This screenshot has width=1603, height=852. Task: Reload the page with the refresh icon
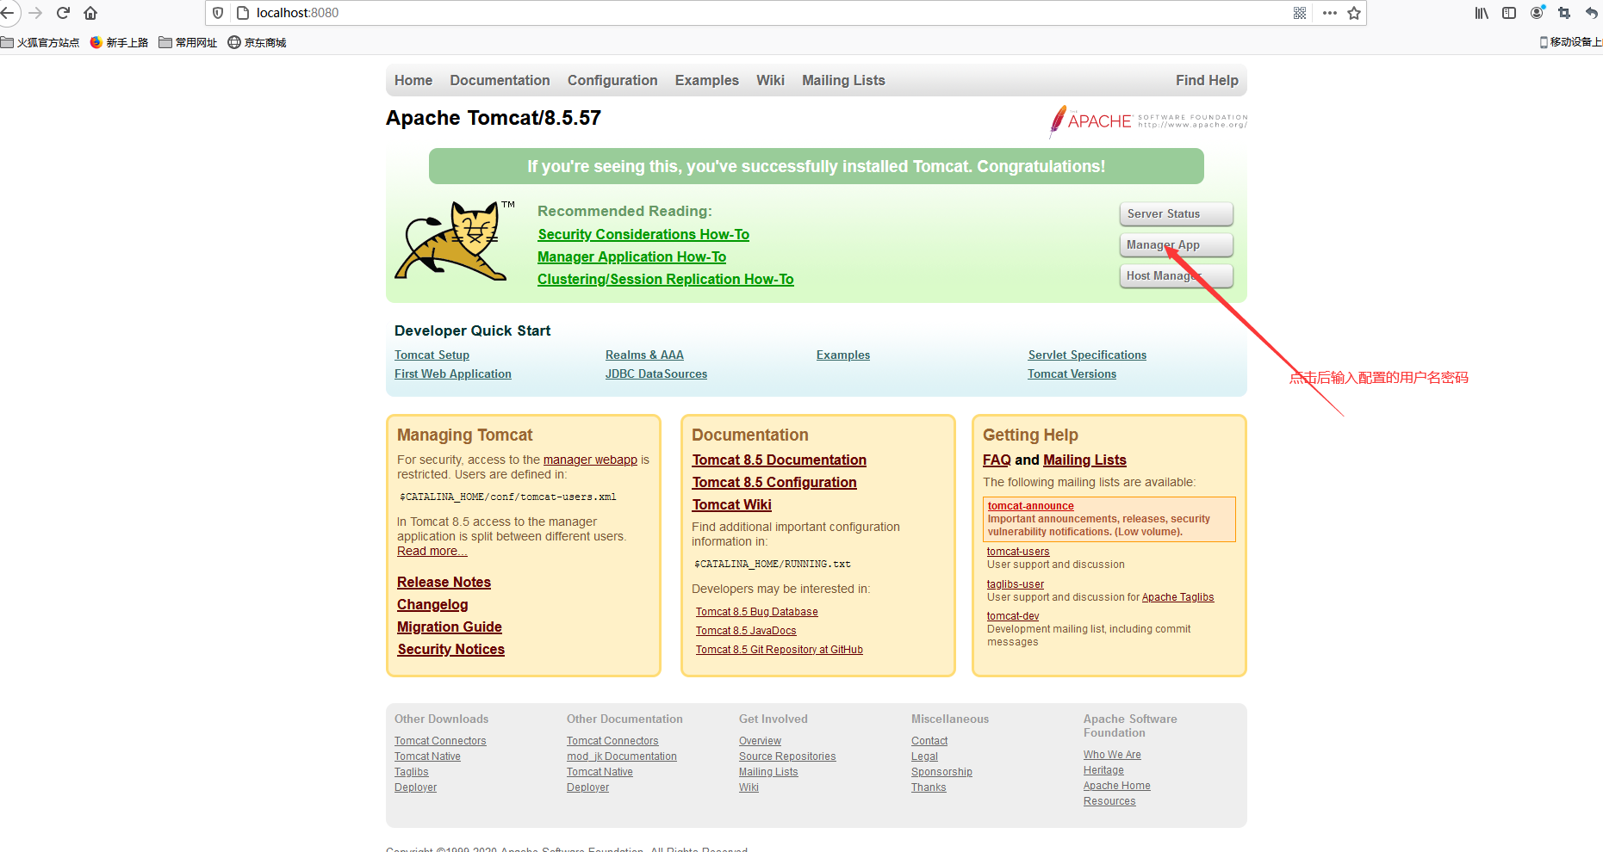[x=63, y=13]
